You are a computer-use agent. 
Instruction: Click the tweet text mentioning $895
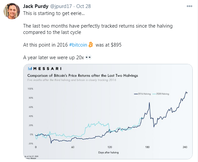tap(72, 45)
